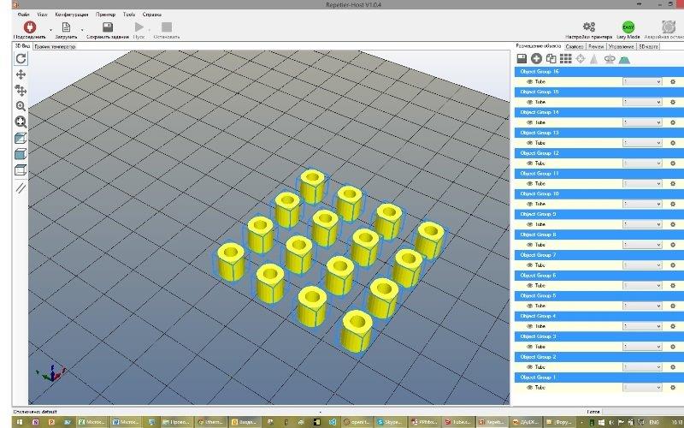Click the Fit objects zoom icon
Screen dimensions: 684x428
[21, 122]
